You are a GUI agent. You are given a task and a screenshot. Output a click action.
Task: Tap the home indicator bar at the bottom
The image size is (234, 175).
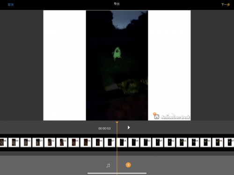117,173
